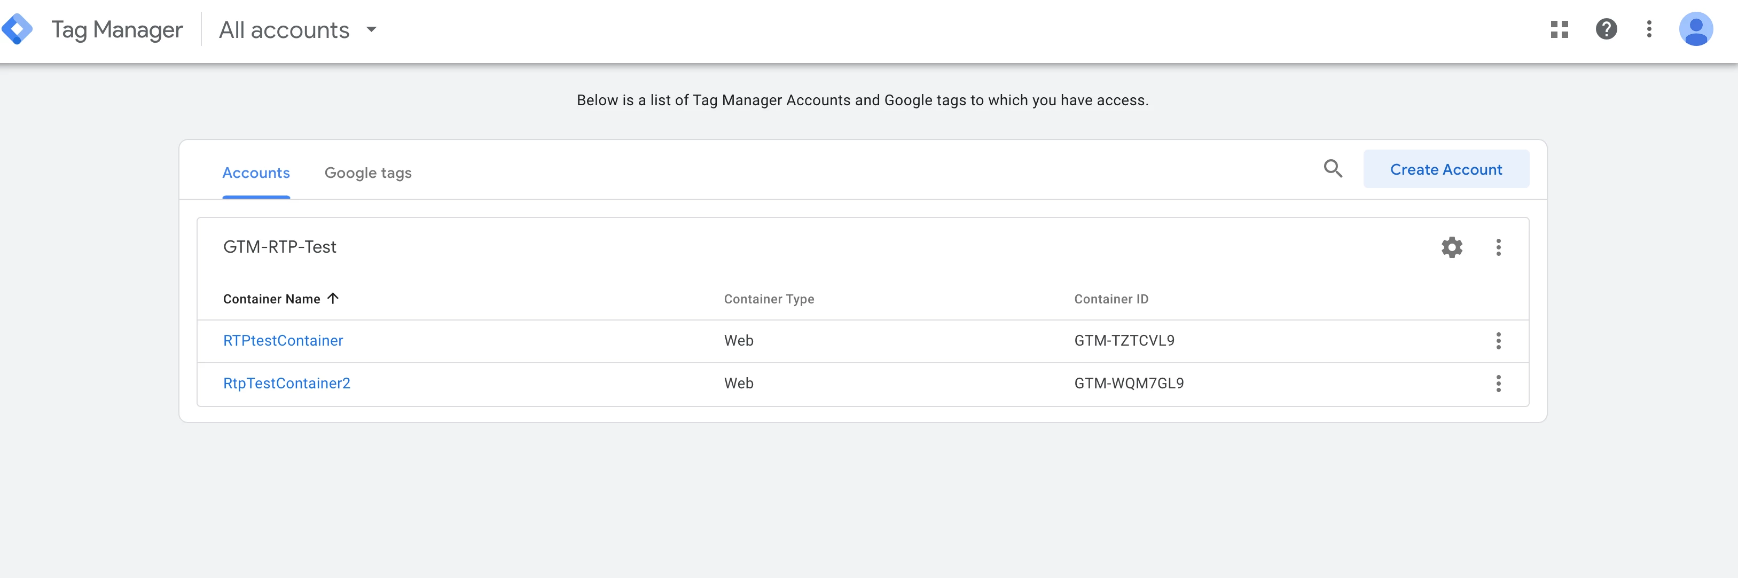This screenshot has height=578, width=1738.
Task: Switch to the Accounts tab
Action: point(256,173)
